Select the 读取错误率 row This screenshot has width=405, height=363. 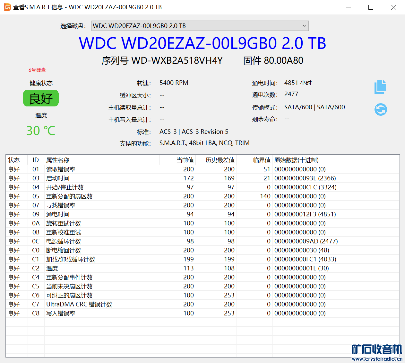coord(202,169)
